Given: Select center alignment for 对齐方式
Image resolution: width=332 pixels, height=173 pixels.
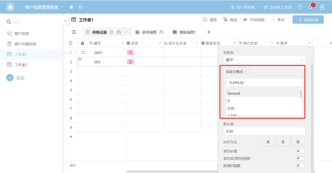Looking at the screenshot, I should coord(283,142).
